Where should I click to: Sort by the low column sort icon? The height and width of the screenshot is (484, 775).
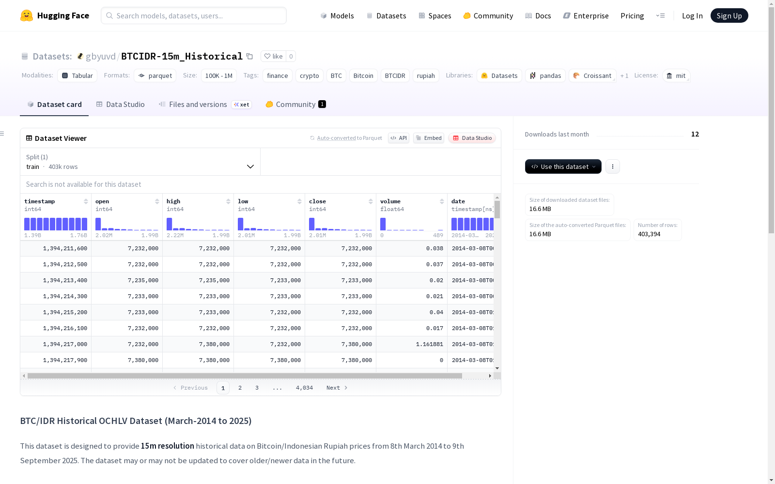pyautogui.click(x=299, y=201)
